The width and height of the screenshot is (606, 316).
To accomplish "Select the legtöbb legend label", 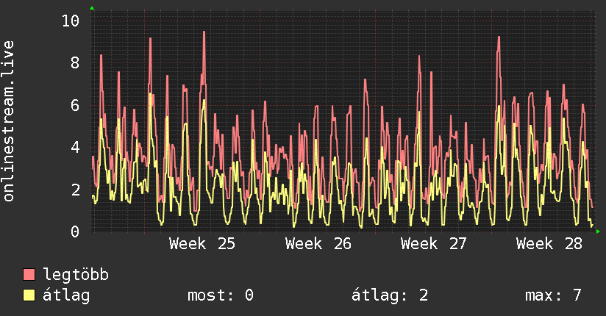I will (76, 275).
